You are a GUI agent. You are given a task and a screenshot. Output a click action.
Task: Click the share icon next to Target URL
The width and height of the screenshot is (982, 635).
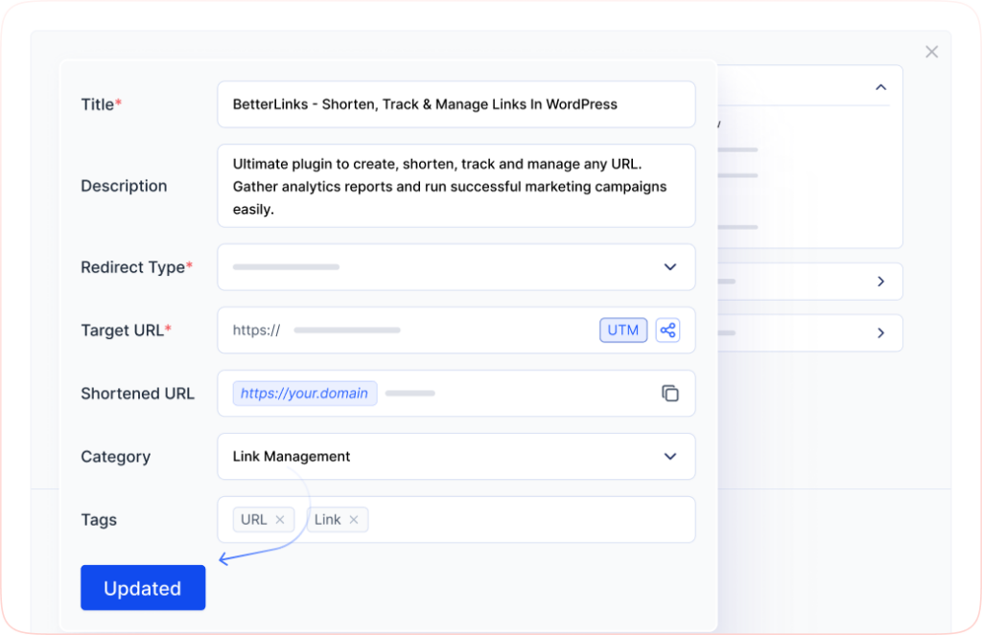[x=667, y=329]
